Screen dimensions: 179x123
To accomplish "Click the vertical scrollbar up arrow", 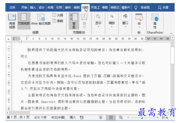I will coord(173,38).
